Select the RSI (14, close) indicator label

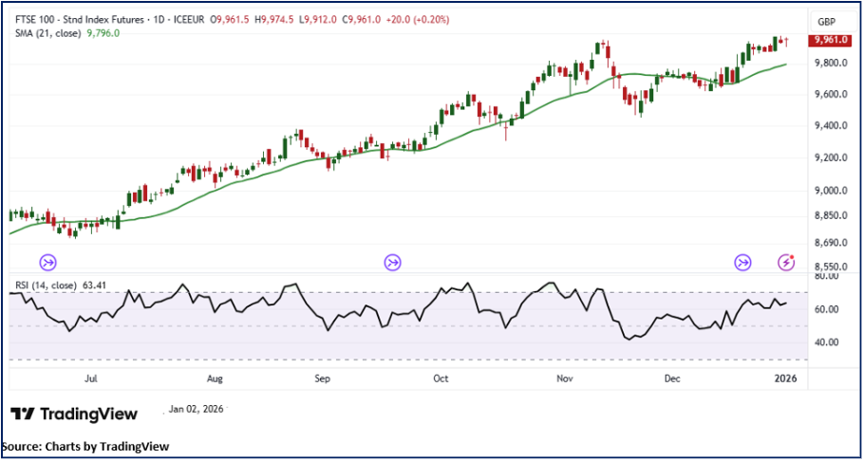[45, 285]
